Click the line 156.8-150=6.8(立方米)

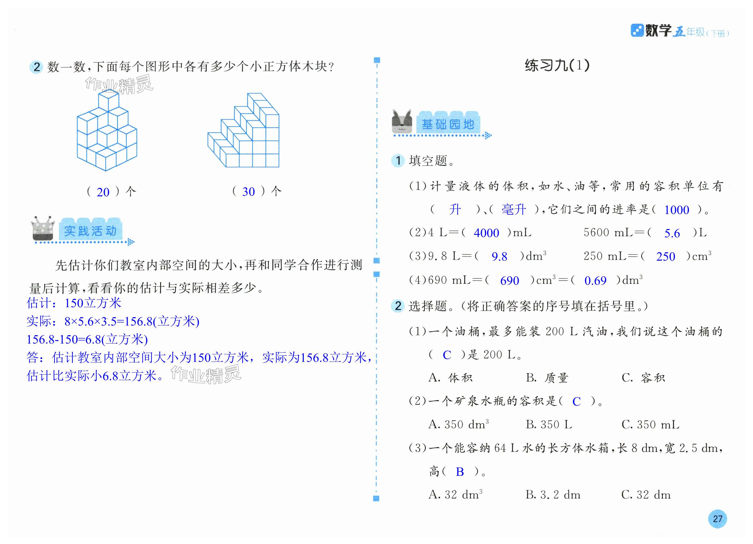click(x=87, y=339)
